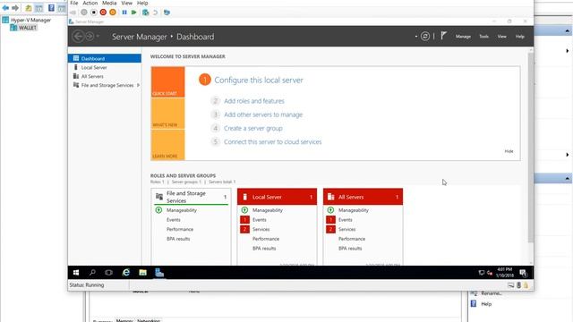Click the WHAT'S NEW tile
The image size is (573, 322).
pyautogui.click(x=167, y=114)
